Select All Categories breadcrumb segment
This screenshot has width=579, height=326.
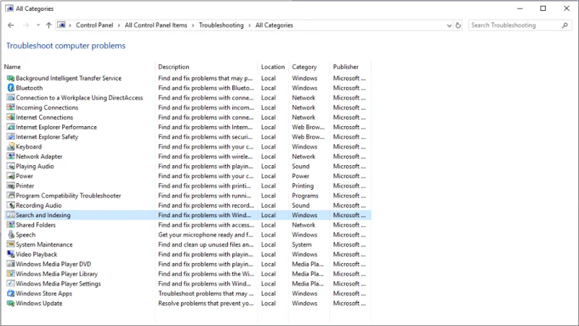[274, 25]
